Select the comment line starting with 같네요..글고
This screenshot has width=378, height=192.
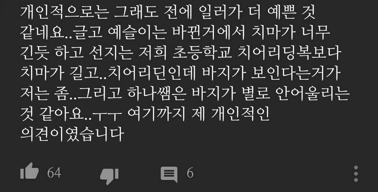pos(175,32)
